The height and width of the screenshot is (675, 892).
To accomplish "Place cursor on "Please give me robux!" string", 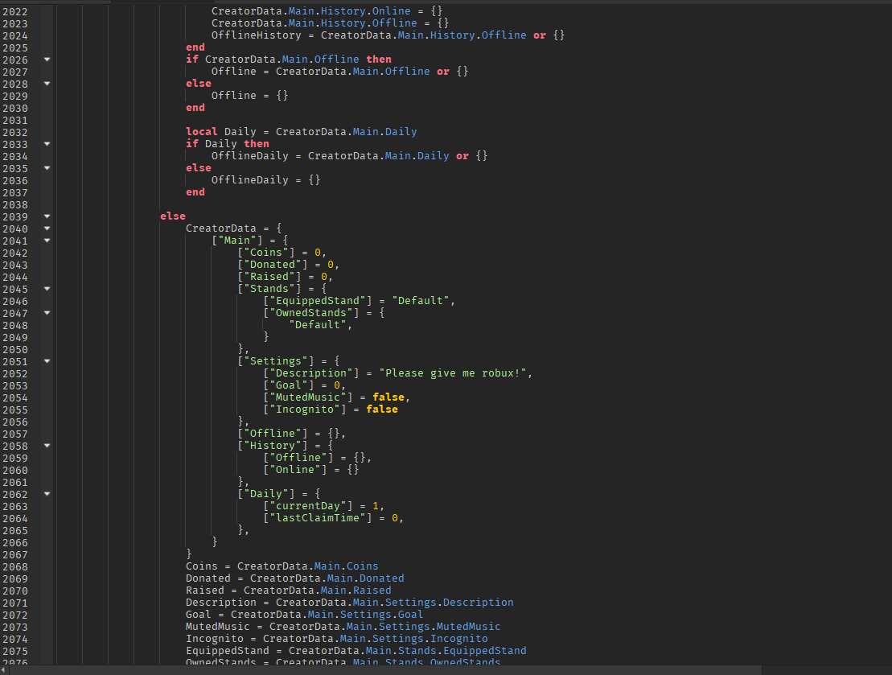I will (455, 373).
